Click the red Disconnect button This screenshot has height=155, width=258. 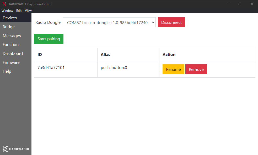pyautogui.click(x=171, y=22)
